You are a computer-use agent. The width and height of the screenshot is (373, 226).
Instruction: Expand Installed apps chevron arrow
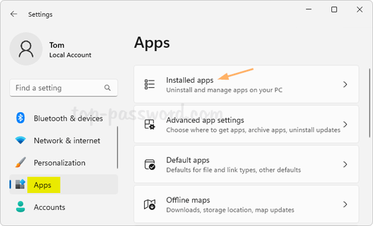click(345, 84)
